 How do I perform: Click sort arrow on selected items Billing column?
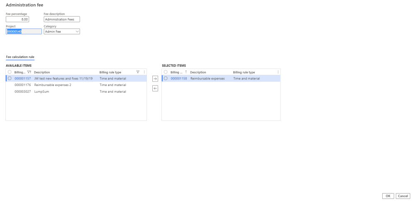pyautogui.click(x=186, y=72)
